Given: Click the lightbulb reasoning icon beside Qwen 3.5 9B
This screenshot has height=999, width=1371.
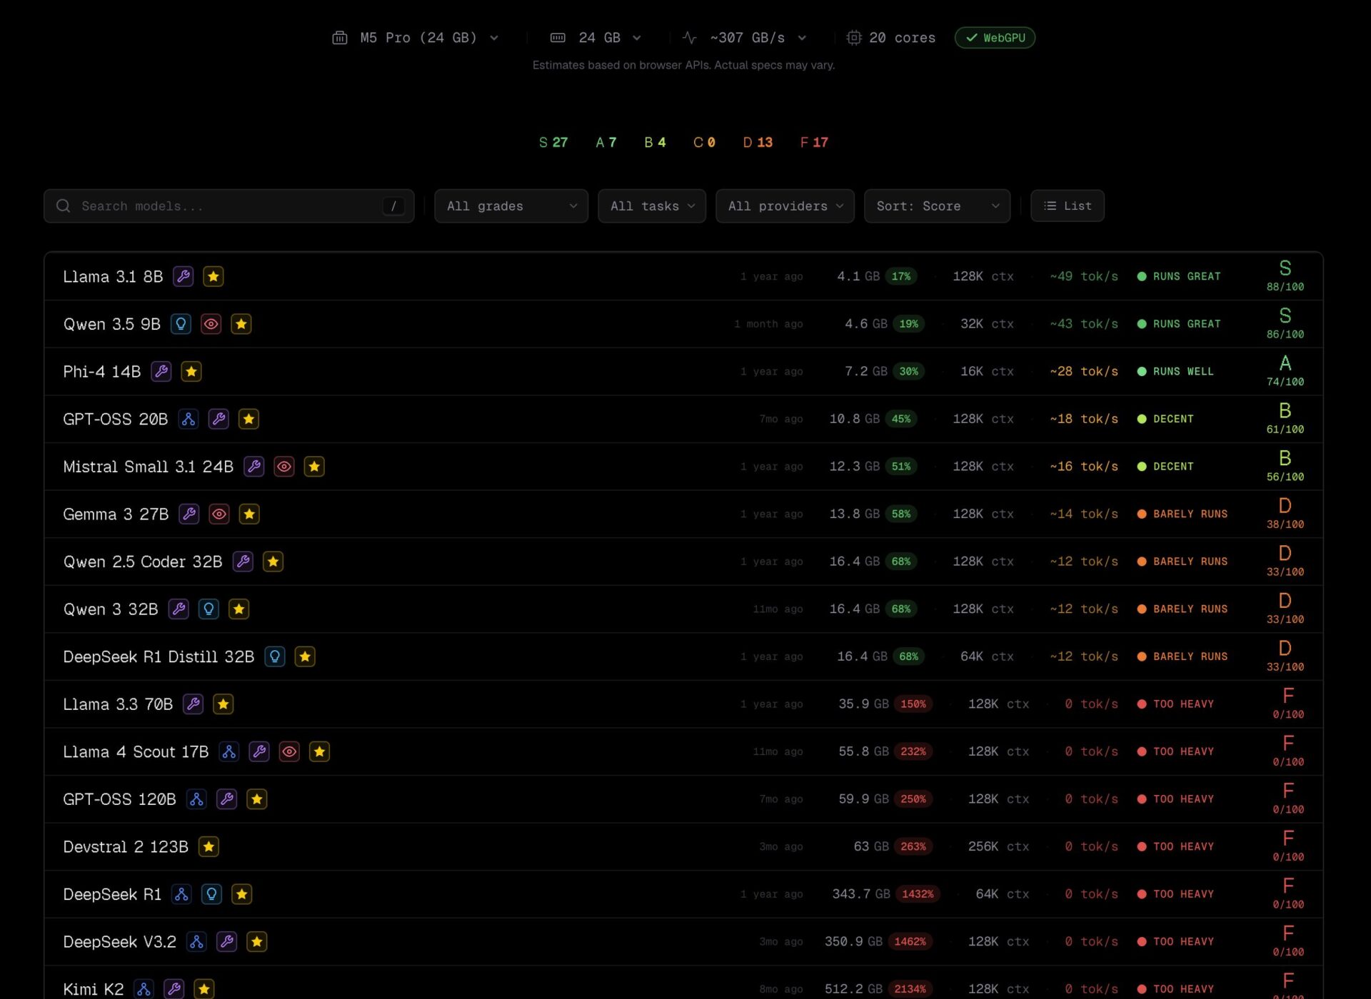Looking at the screenshot, I should 181,324.
